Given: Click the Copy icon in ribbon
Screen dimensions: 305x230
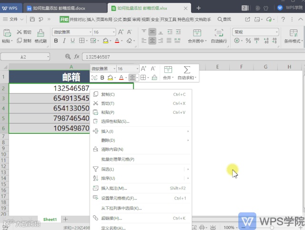Looking at the screenshot, I should click(x=19, y=40).
